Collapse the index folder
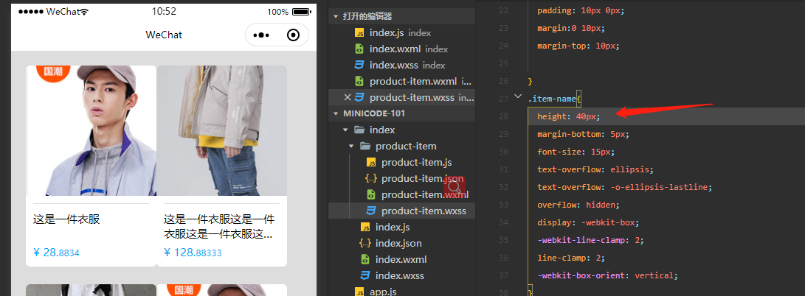805x296 pixels. pyautogui.click(x=345, y=130)
